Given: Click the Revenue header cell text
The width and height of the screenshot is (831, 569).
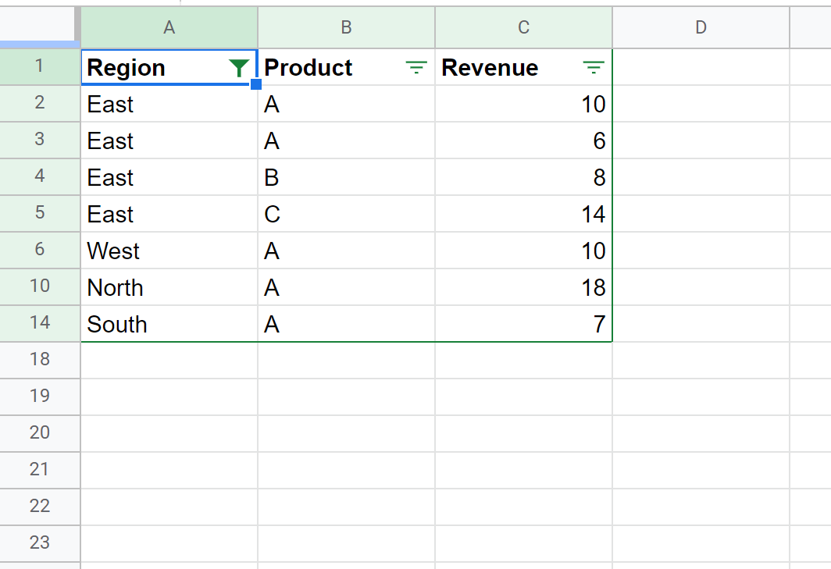Looking at the screenshot, I should tap(490, 68).
